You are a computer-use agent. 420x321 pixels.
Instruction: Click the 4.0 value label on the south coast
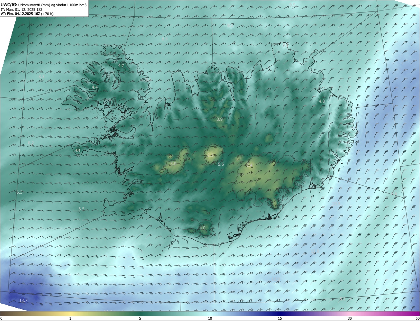click(x=202, y=228)
